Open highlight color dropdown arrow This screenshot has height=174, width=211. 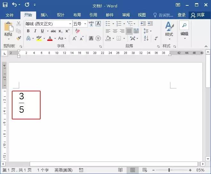44,38
